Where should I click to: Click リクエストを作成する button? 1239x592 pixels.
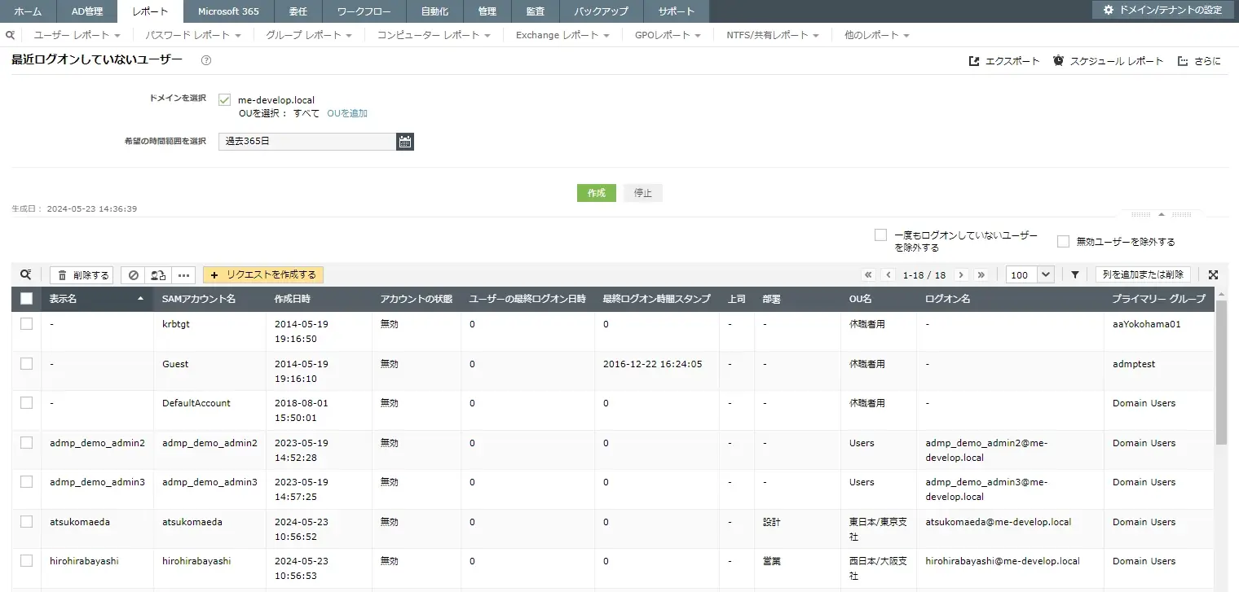pos(263,275)
